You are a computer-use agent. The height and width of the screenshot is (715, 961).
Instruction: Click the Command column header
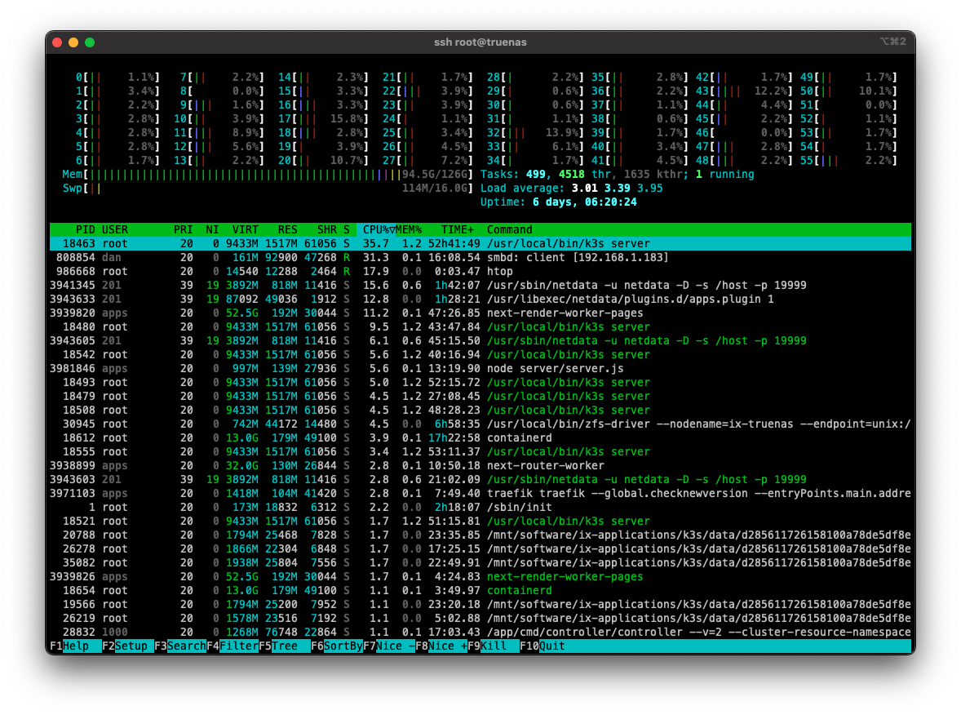tap(509, 229)
